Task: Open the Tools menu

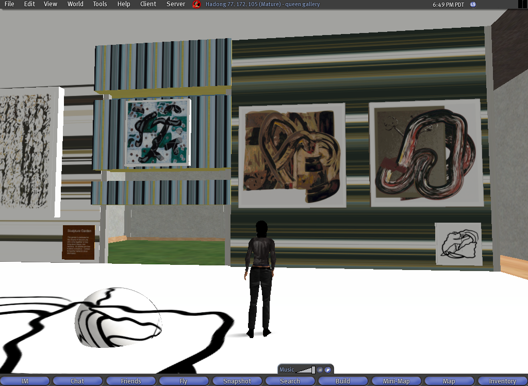Action: 100,4
